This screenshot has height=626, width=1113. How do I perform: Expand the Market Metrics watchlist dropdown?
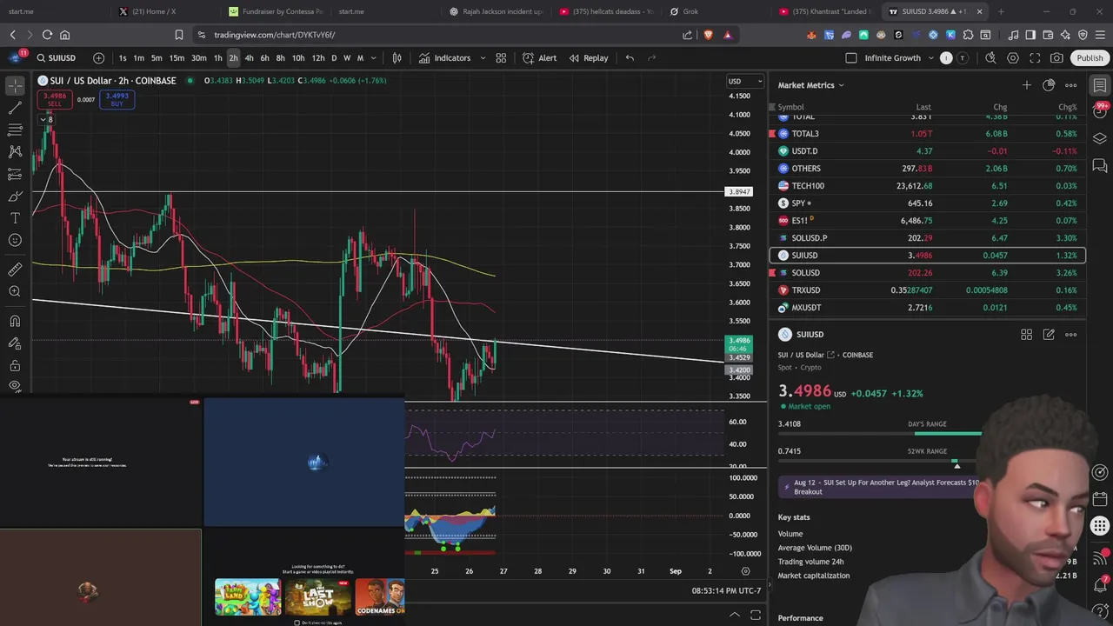click(810, 85)
